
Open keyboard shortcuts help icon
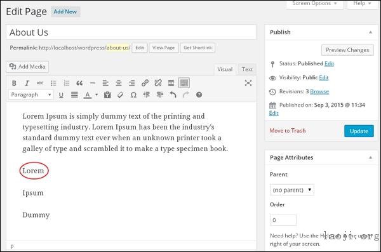click(x=199, y=95)
